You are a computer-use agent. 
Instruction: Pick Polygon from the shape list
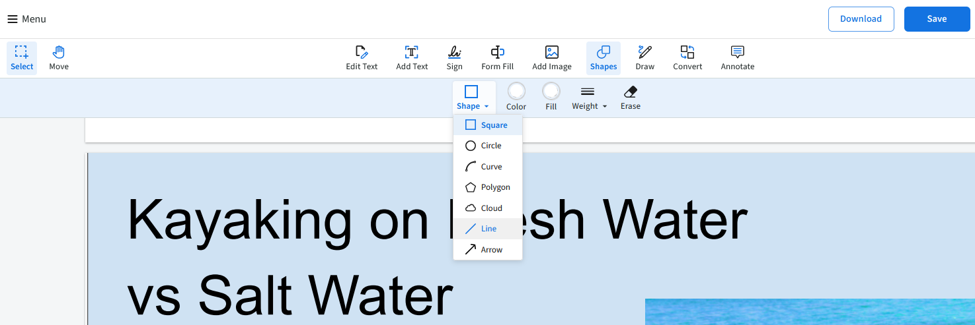pos(488,187)
